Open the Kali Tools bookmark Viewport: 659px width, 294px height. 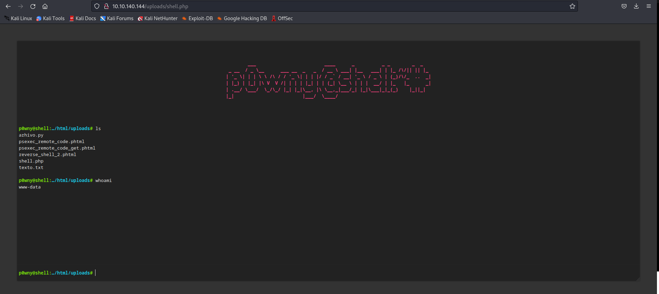point(51,18)
